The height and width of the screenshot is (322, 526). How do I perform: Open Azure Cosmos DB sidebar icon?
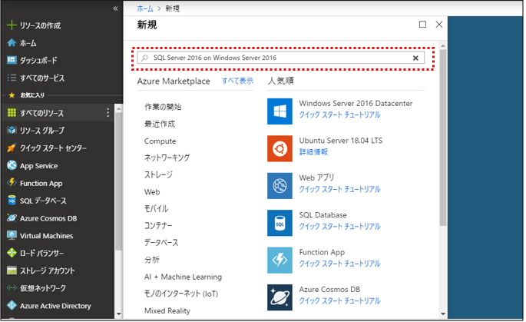pyautogui.click(x=12, y=218)
